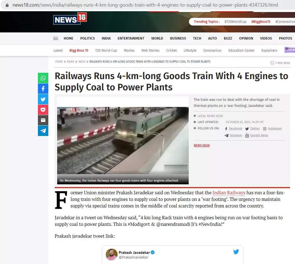Click the News18 logo
This screenshot has width=295, height=264.
70,19
